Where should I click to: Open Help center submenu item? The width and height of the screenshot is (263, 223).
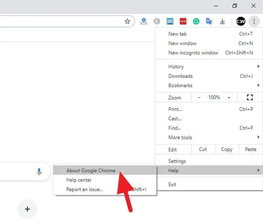pos(105,180)
